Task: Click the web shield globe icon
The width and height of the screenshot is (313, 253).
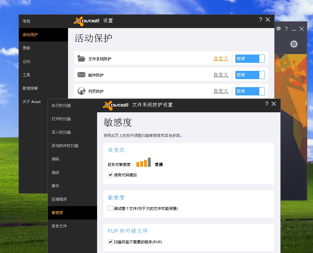Action: point(81,91)
